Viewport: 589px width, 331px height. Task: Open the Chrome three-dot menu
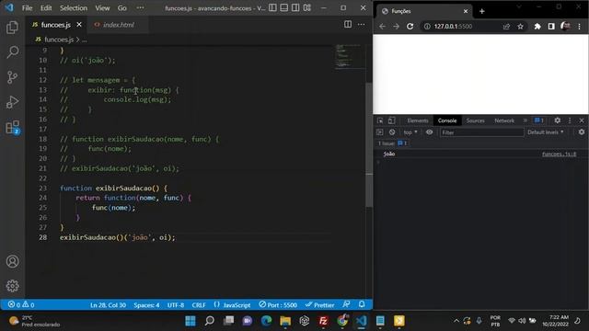580,27
